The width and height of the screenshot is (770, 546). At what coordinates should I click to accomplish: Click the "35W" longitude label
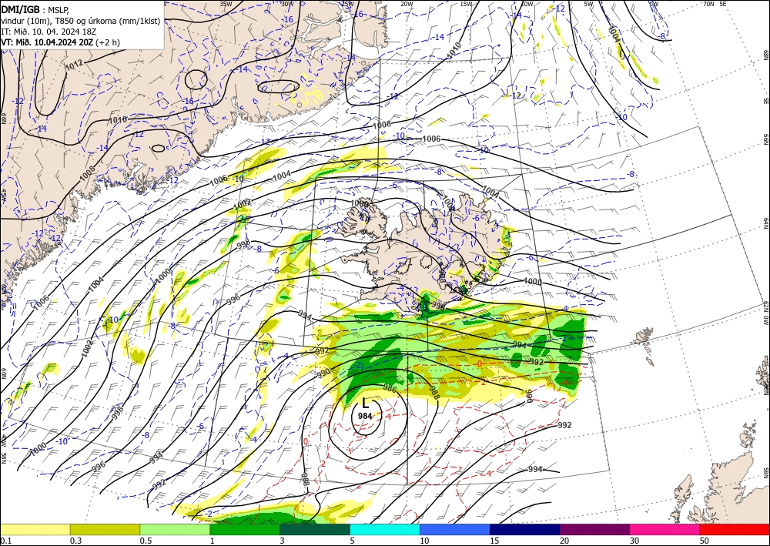(x=226, y=4)
